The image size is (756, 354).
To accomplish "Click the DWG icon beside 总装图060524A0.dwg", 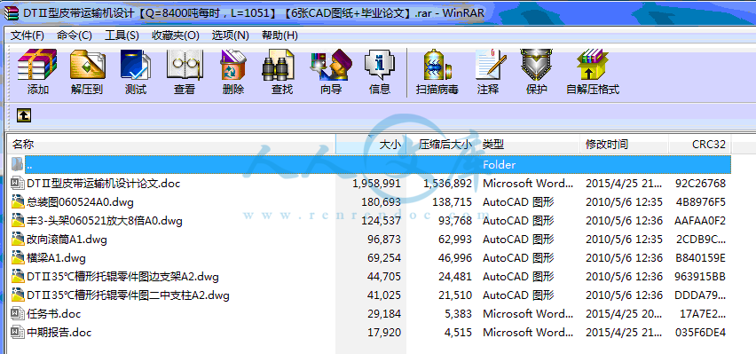I will click(x=18, y=201).
